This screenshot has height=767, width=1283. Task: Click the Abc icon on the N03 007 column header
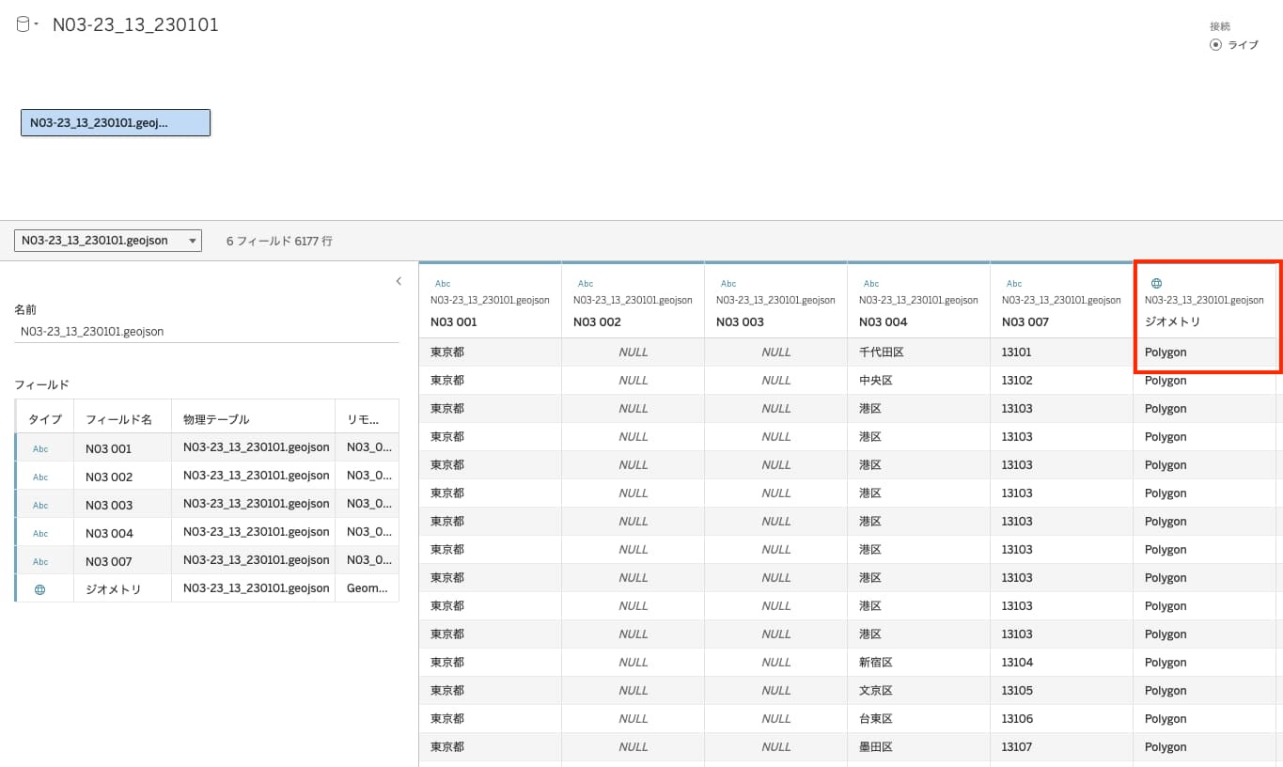(x=1014, y=283)
